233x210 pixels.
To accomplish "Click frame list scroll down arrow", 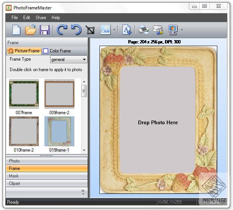I will tap(84, 150).
